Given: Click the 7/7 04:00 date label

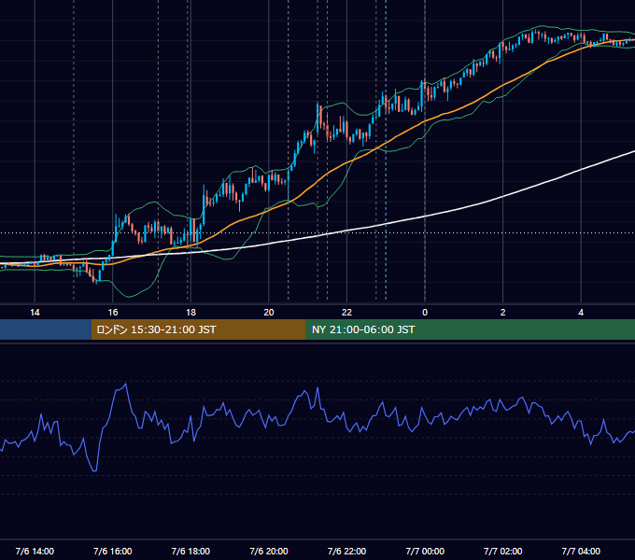Looking at the screenshot, I should point(581,551).
